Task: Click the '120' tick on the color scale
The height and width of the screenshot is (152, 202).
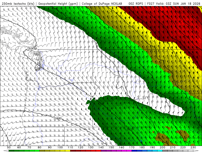Action: point(81,147)
